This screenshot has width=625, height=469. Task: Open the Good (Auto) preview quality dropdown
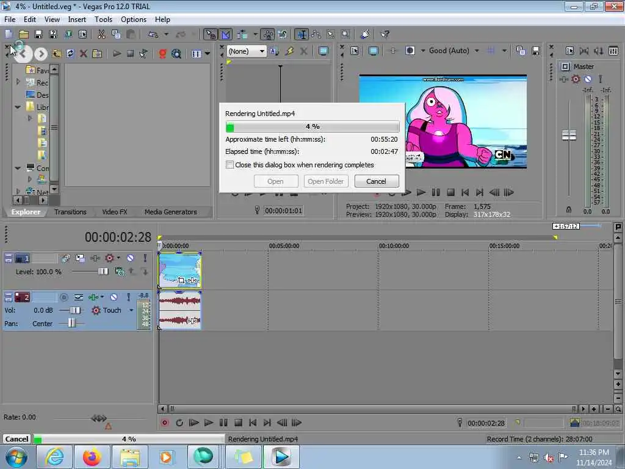pos(476,51)
